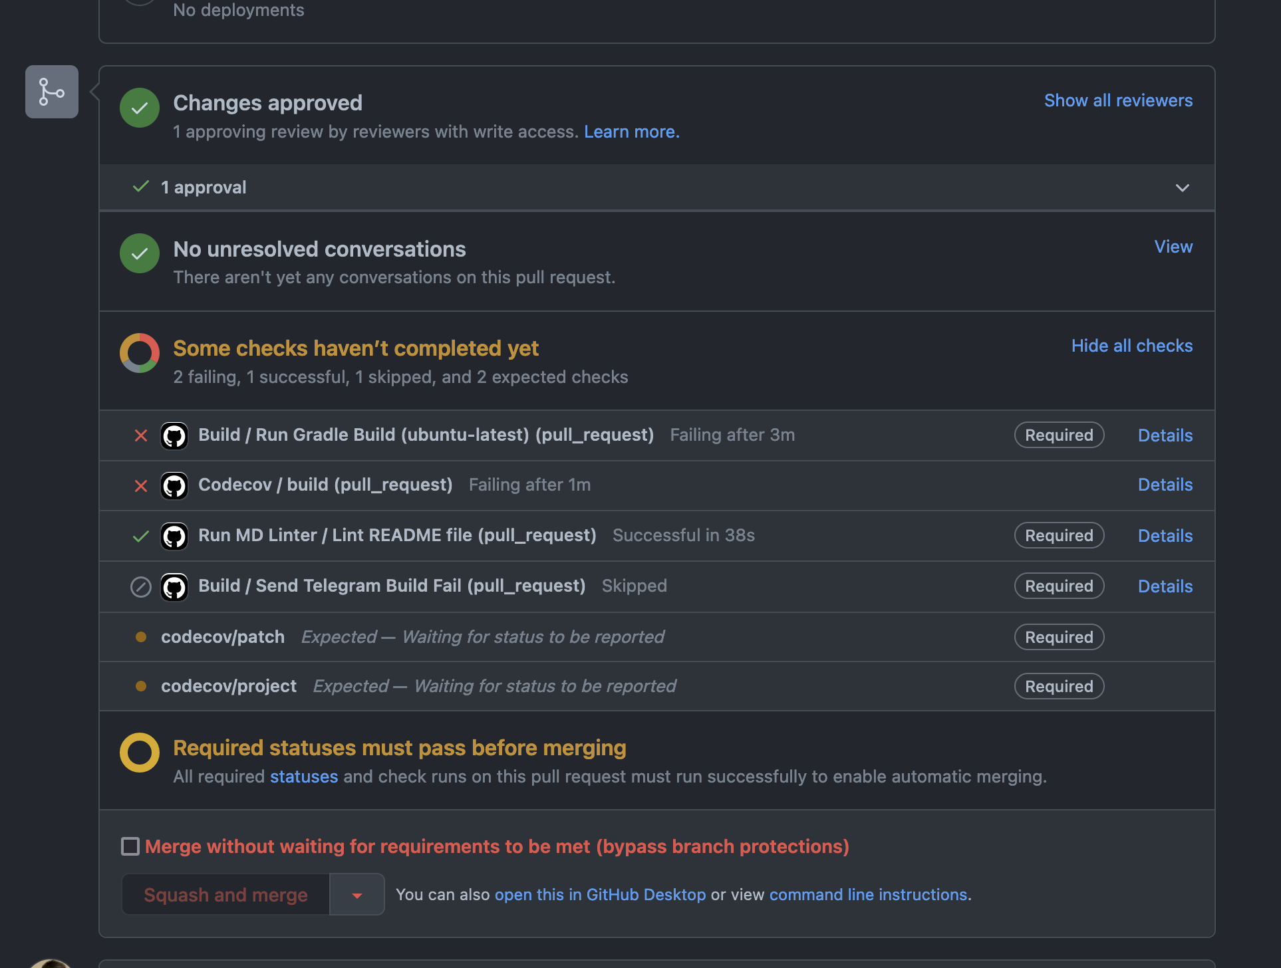Viewport: 1281px width, 968px height.
Task: Click the green Changes approved checkmark icon
Action: tap(140, 108)
